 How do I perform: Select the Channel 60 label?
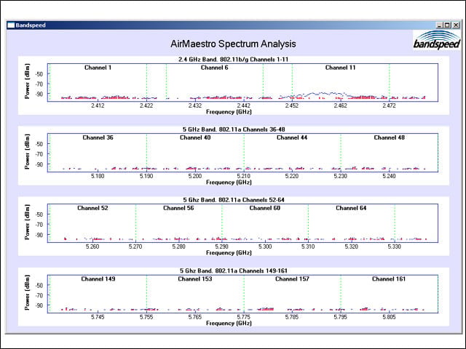(x=265, y=208)
